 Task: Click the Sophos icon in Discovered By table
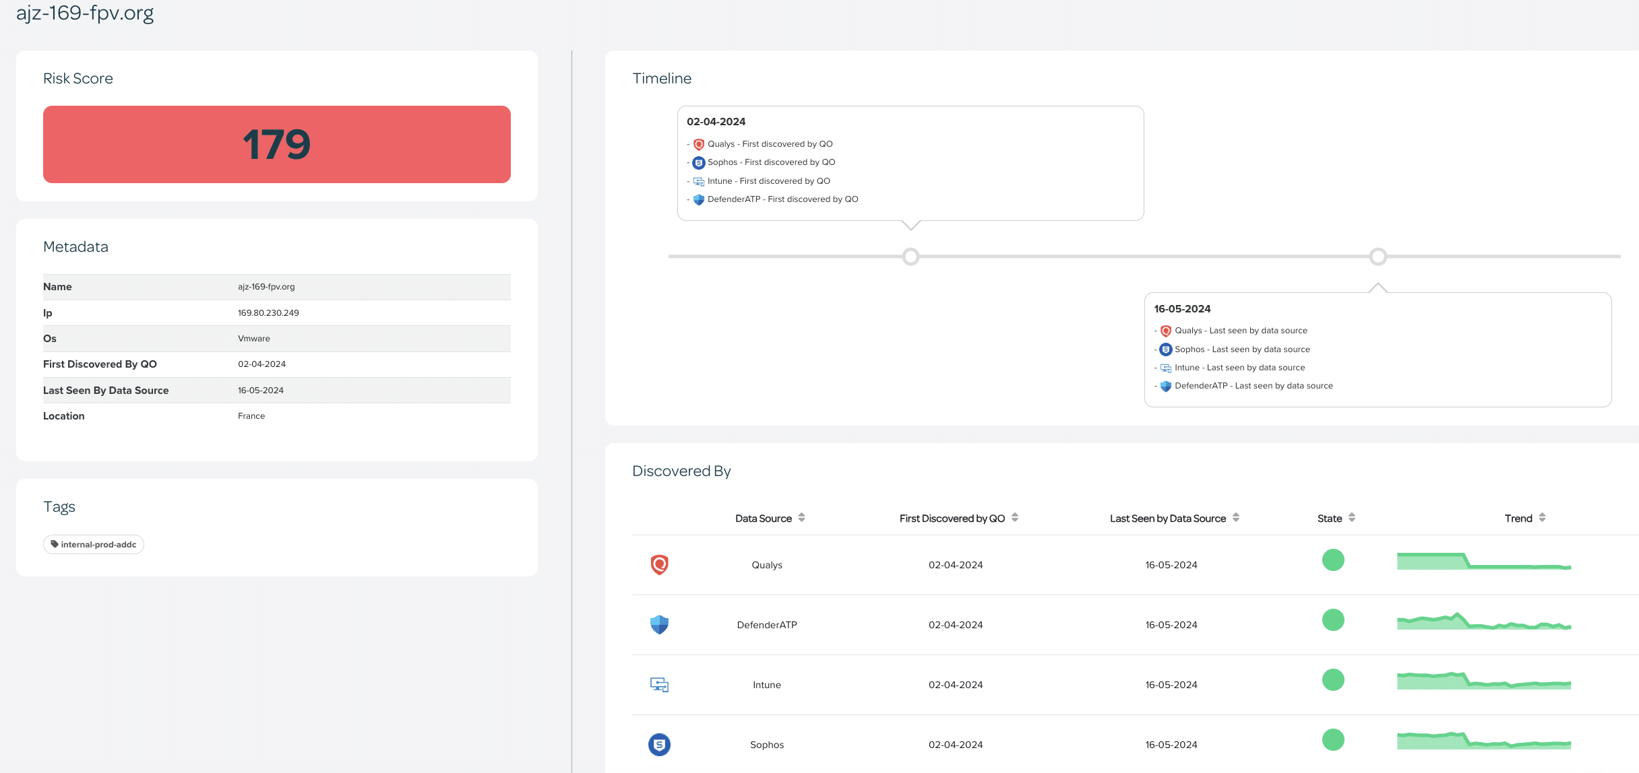[x=659, y=744]
